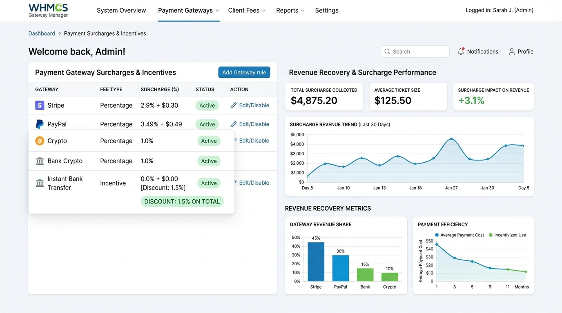This screenshot has width=562, height=313.
Task: Click "Logged in: Sarah J. (Admin)" text
Action: pyautogui.click(x=500, y=11)
